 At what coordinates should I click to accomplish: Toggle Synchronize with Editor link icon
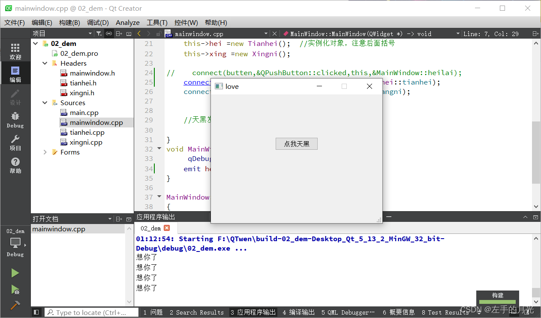(x=108, y=33)
